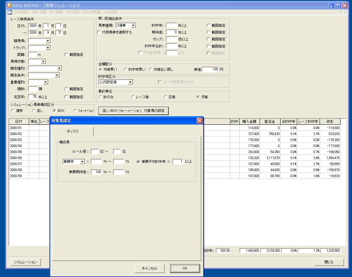This screenshot has height=277, width=352.
Task: Select 的中率買い radio button
Action: [x=125, y=70]
